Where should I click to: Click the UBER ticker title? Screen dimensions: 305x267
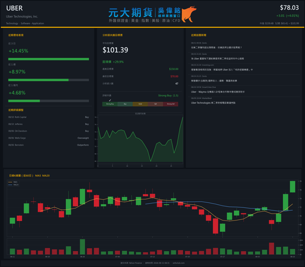click(15, 9)
